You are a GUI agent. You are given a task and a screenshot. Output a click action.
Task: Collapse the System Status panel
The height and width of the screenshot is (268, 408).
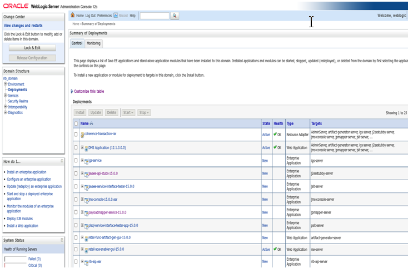tap(62, 240)
